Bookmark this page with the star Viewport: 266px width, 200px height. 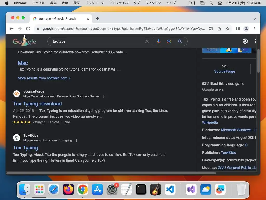228,29
